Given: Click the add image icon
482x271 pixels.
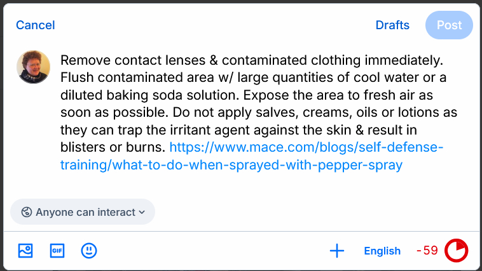Looking at the screenshot, I should click(25, 251).
